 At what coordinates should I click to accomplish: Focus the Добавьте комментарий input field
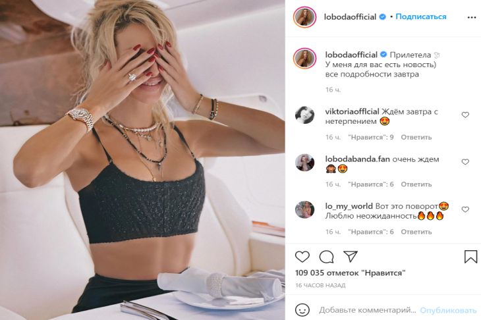368,310
